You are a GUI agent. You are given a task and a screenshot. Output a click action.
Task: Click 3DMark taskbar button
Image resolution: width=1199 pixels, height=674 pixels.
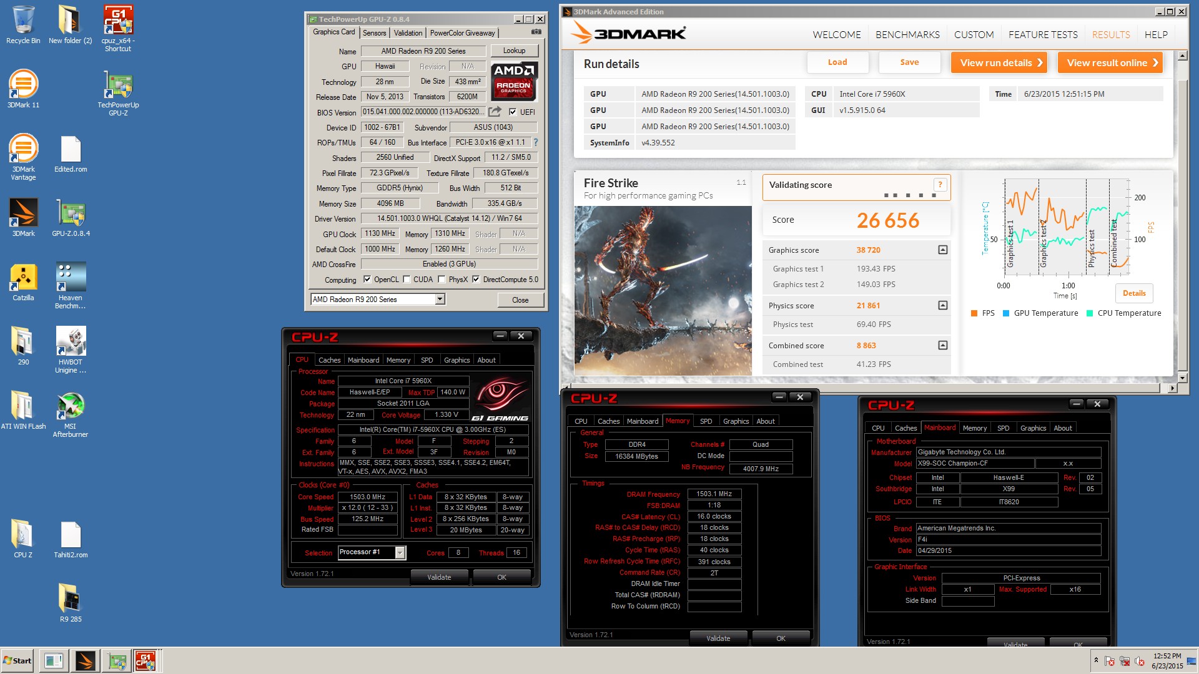[x=86, y=660]
